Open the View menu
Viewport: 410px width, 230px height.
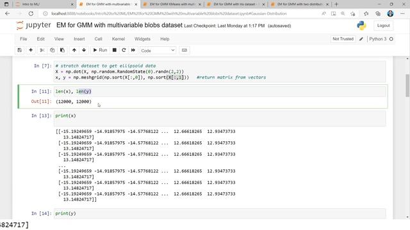(x=59, y=39)
